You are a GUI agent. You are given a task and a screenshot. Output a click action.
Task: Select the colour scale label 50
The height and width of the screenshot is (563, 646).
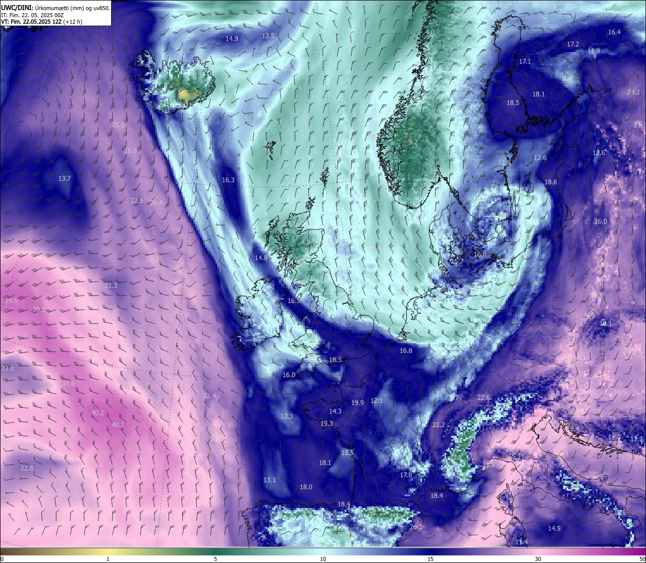coord(642,559)
